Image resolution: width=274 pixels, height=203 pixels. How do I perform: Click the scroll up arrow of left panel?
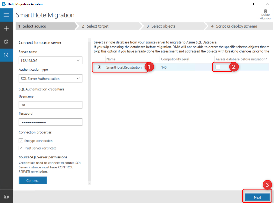89,40
